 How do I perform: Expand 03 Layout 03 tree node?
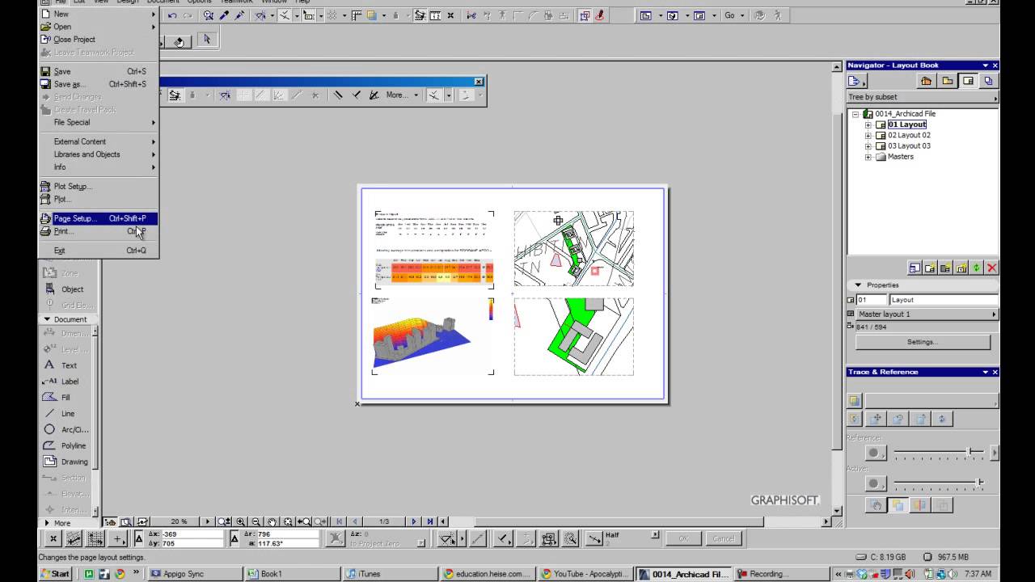tap(868, 146)
